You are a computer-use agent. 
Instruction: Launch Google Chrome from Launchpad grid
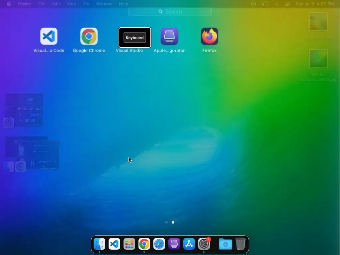[x=89, y=36]
